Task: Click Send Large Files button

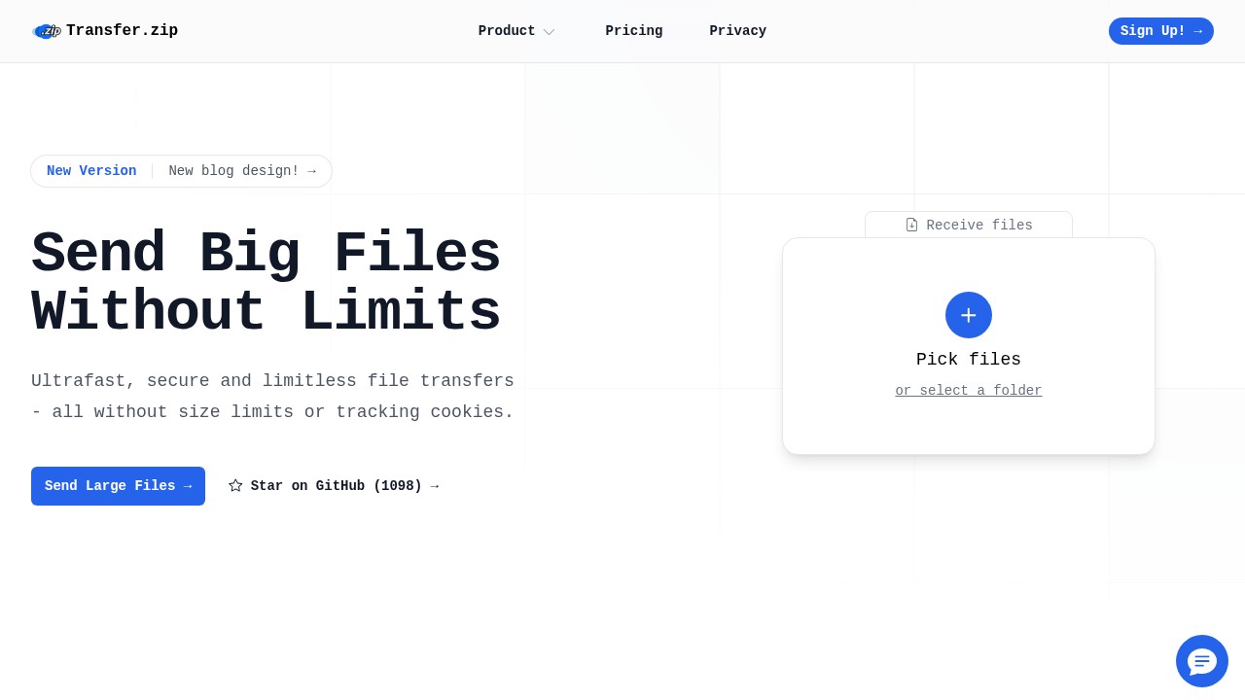Action: [x=118, y=486]
